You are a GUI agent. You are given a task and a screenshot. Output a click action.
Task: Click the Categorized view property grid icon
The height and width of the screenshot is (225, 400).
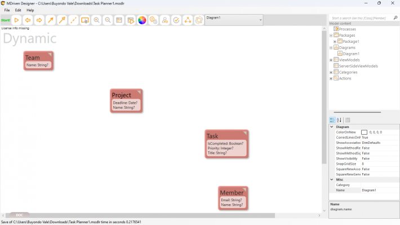click(332, 120)
